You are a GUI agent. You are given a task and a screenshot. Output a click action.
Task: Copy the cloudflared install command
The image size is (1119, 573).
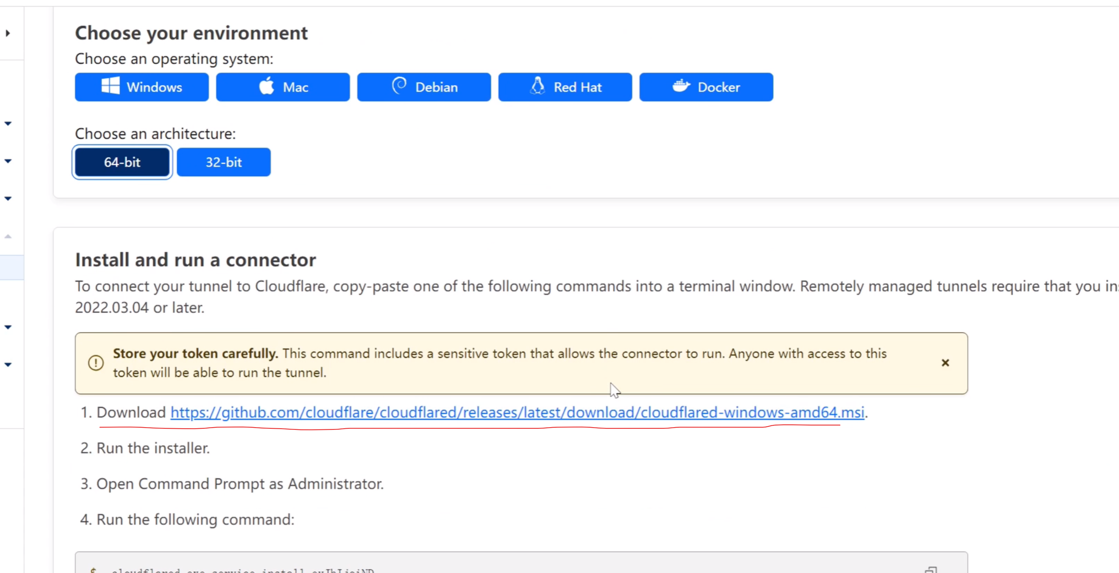click(931, 569)
